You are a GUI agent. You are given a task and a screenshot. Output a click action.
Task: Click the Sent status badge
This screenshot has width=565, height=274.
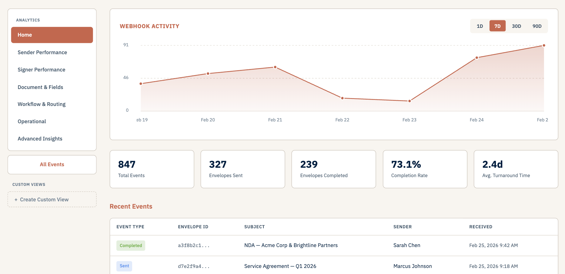124,266
